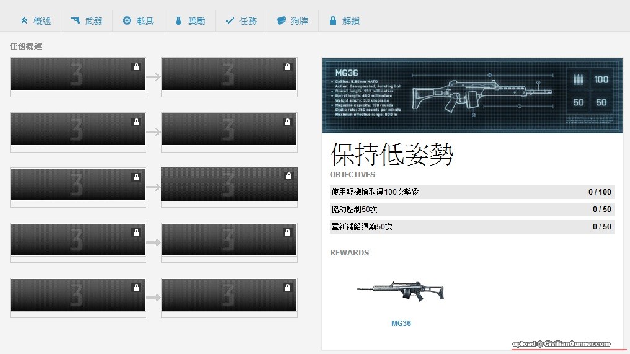Click the dog tag icon beside 狗牌

point(282,20)
